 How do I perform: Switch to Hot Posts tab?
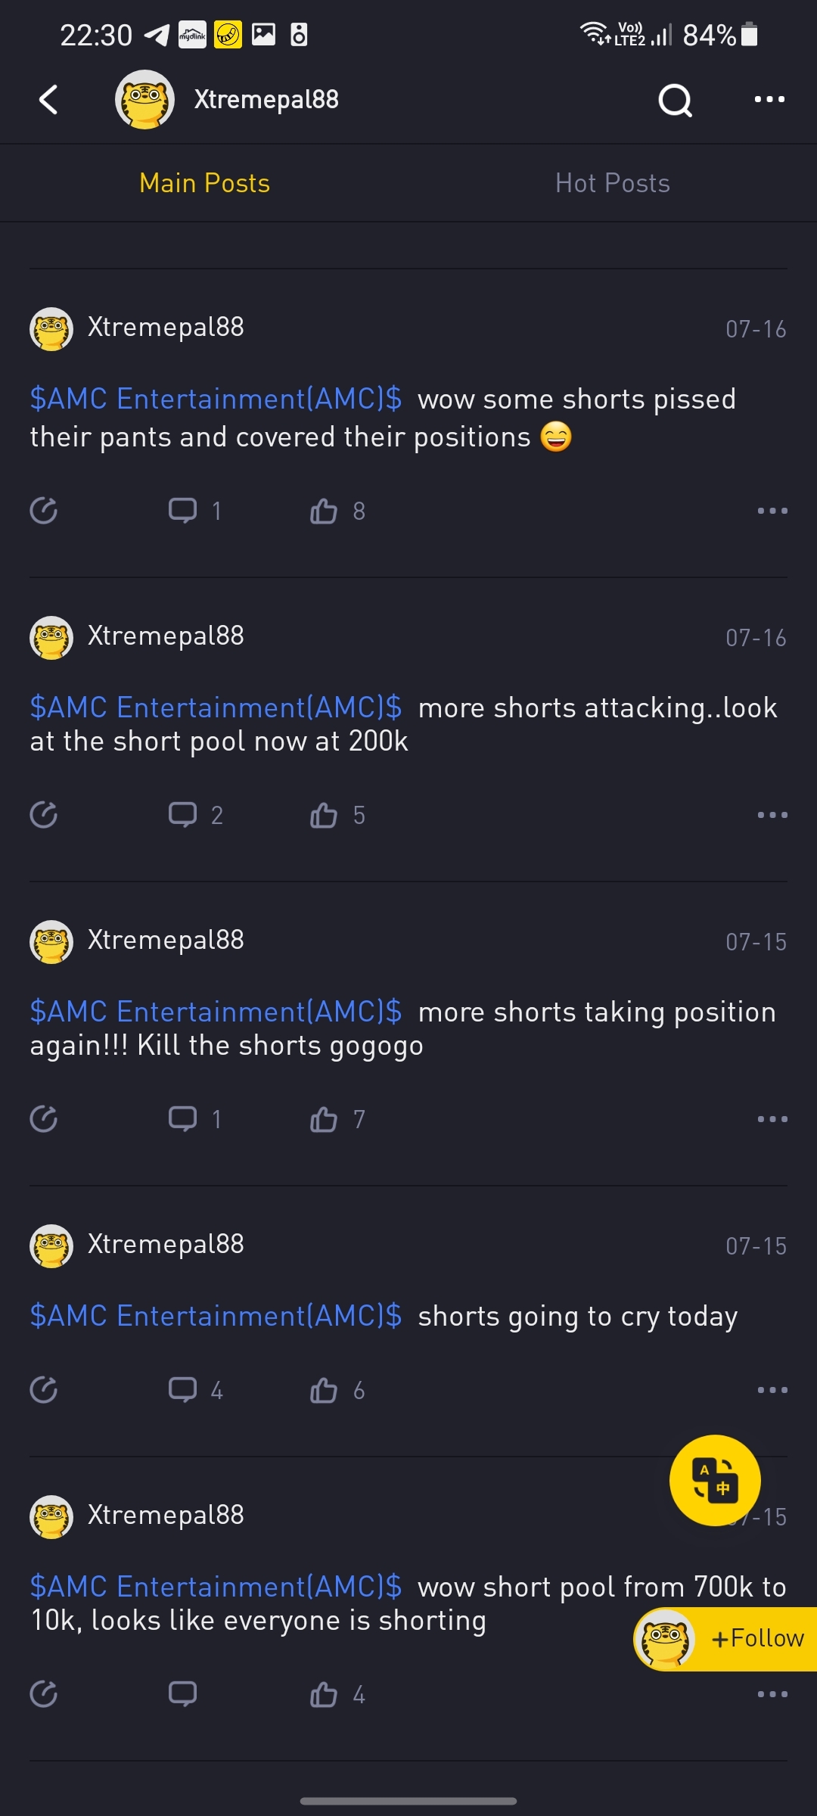coord(613,183)
